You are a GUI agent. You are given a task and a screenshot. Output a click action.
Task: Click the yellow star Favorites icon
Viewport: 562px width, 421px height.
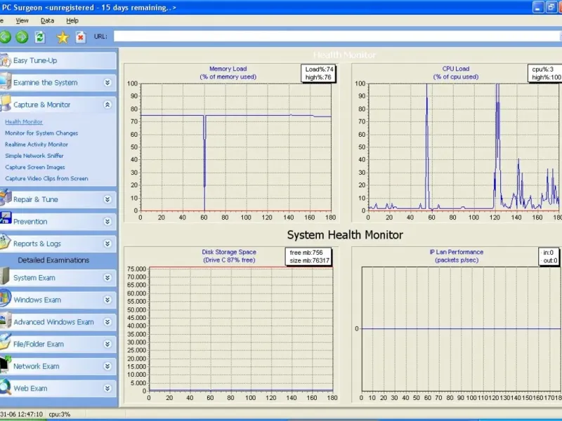[x=63, y=36]
